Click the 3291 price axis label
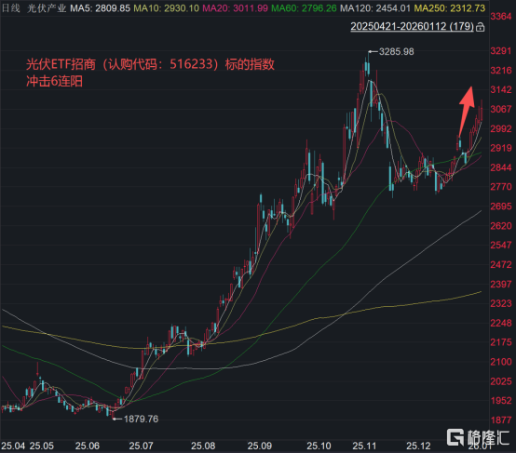Image resolution: width=516 pixels, height=453 pixels. pos(501,51)
